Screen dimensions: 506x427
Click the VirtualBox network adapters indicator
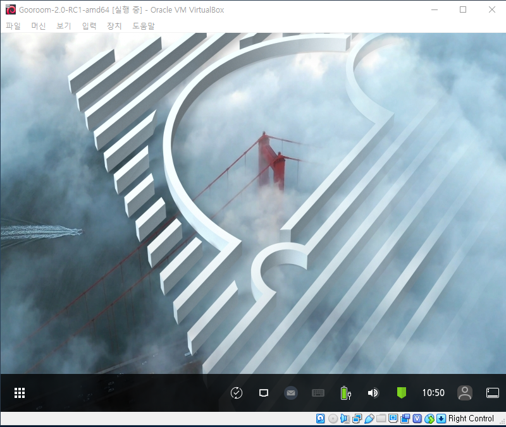[357, 418]
